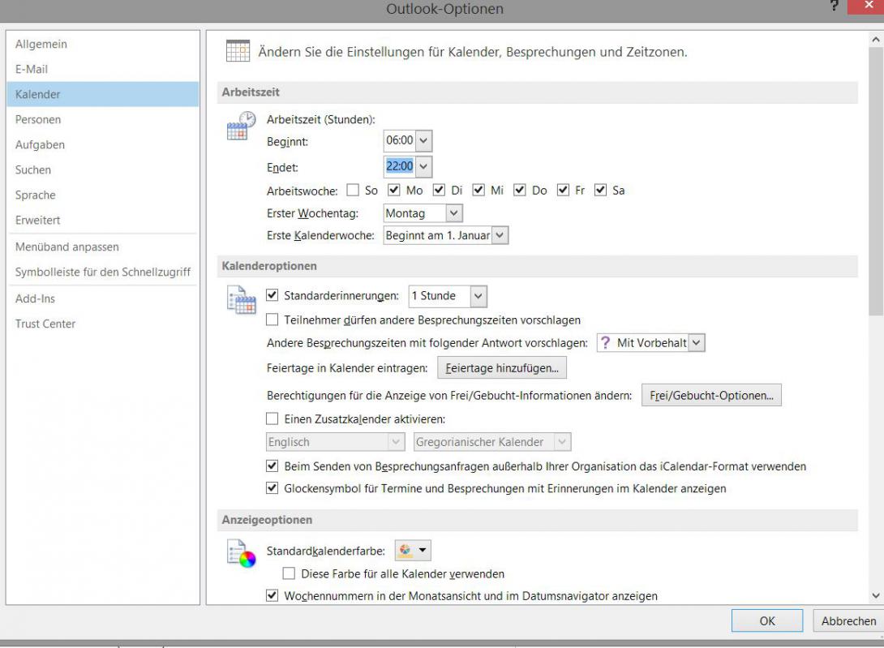Toggle the So workday checkbox
This screenshot has width=884, height=648.
pyautogui.click(x=353, y=190)
